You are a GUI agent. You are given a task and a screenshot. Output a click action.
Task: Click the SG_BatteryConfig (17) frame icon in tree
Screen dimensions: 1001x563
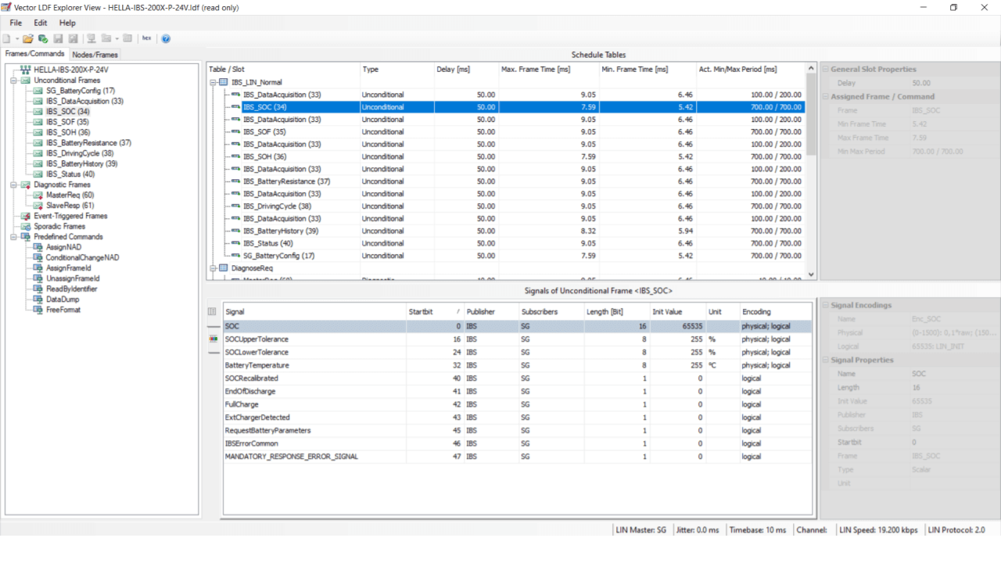tap(38, 91)
